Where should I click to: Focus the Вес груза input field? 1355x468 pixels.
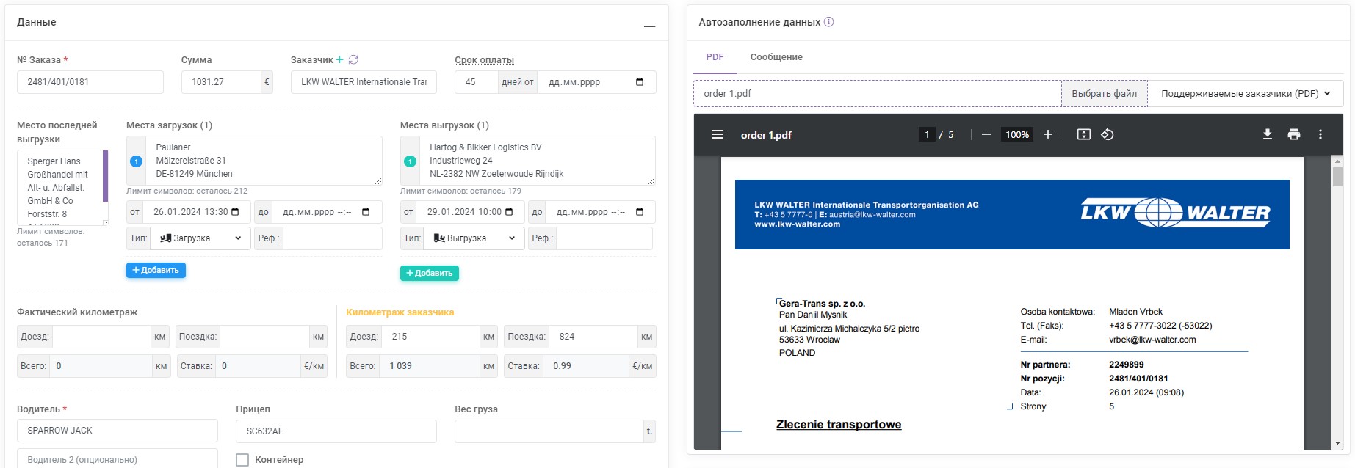[x=549, y=431]
